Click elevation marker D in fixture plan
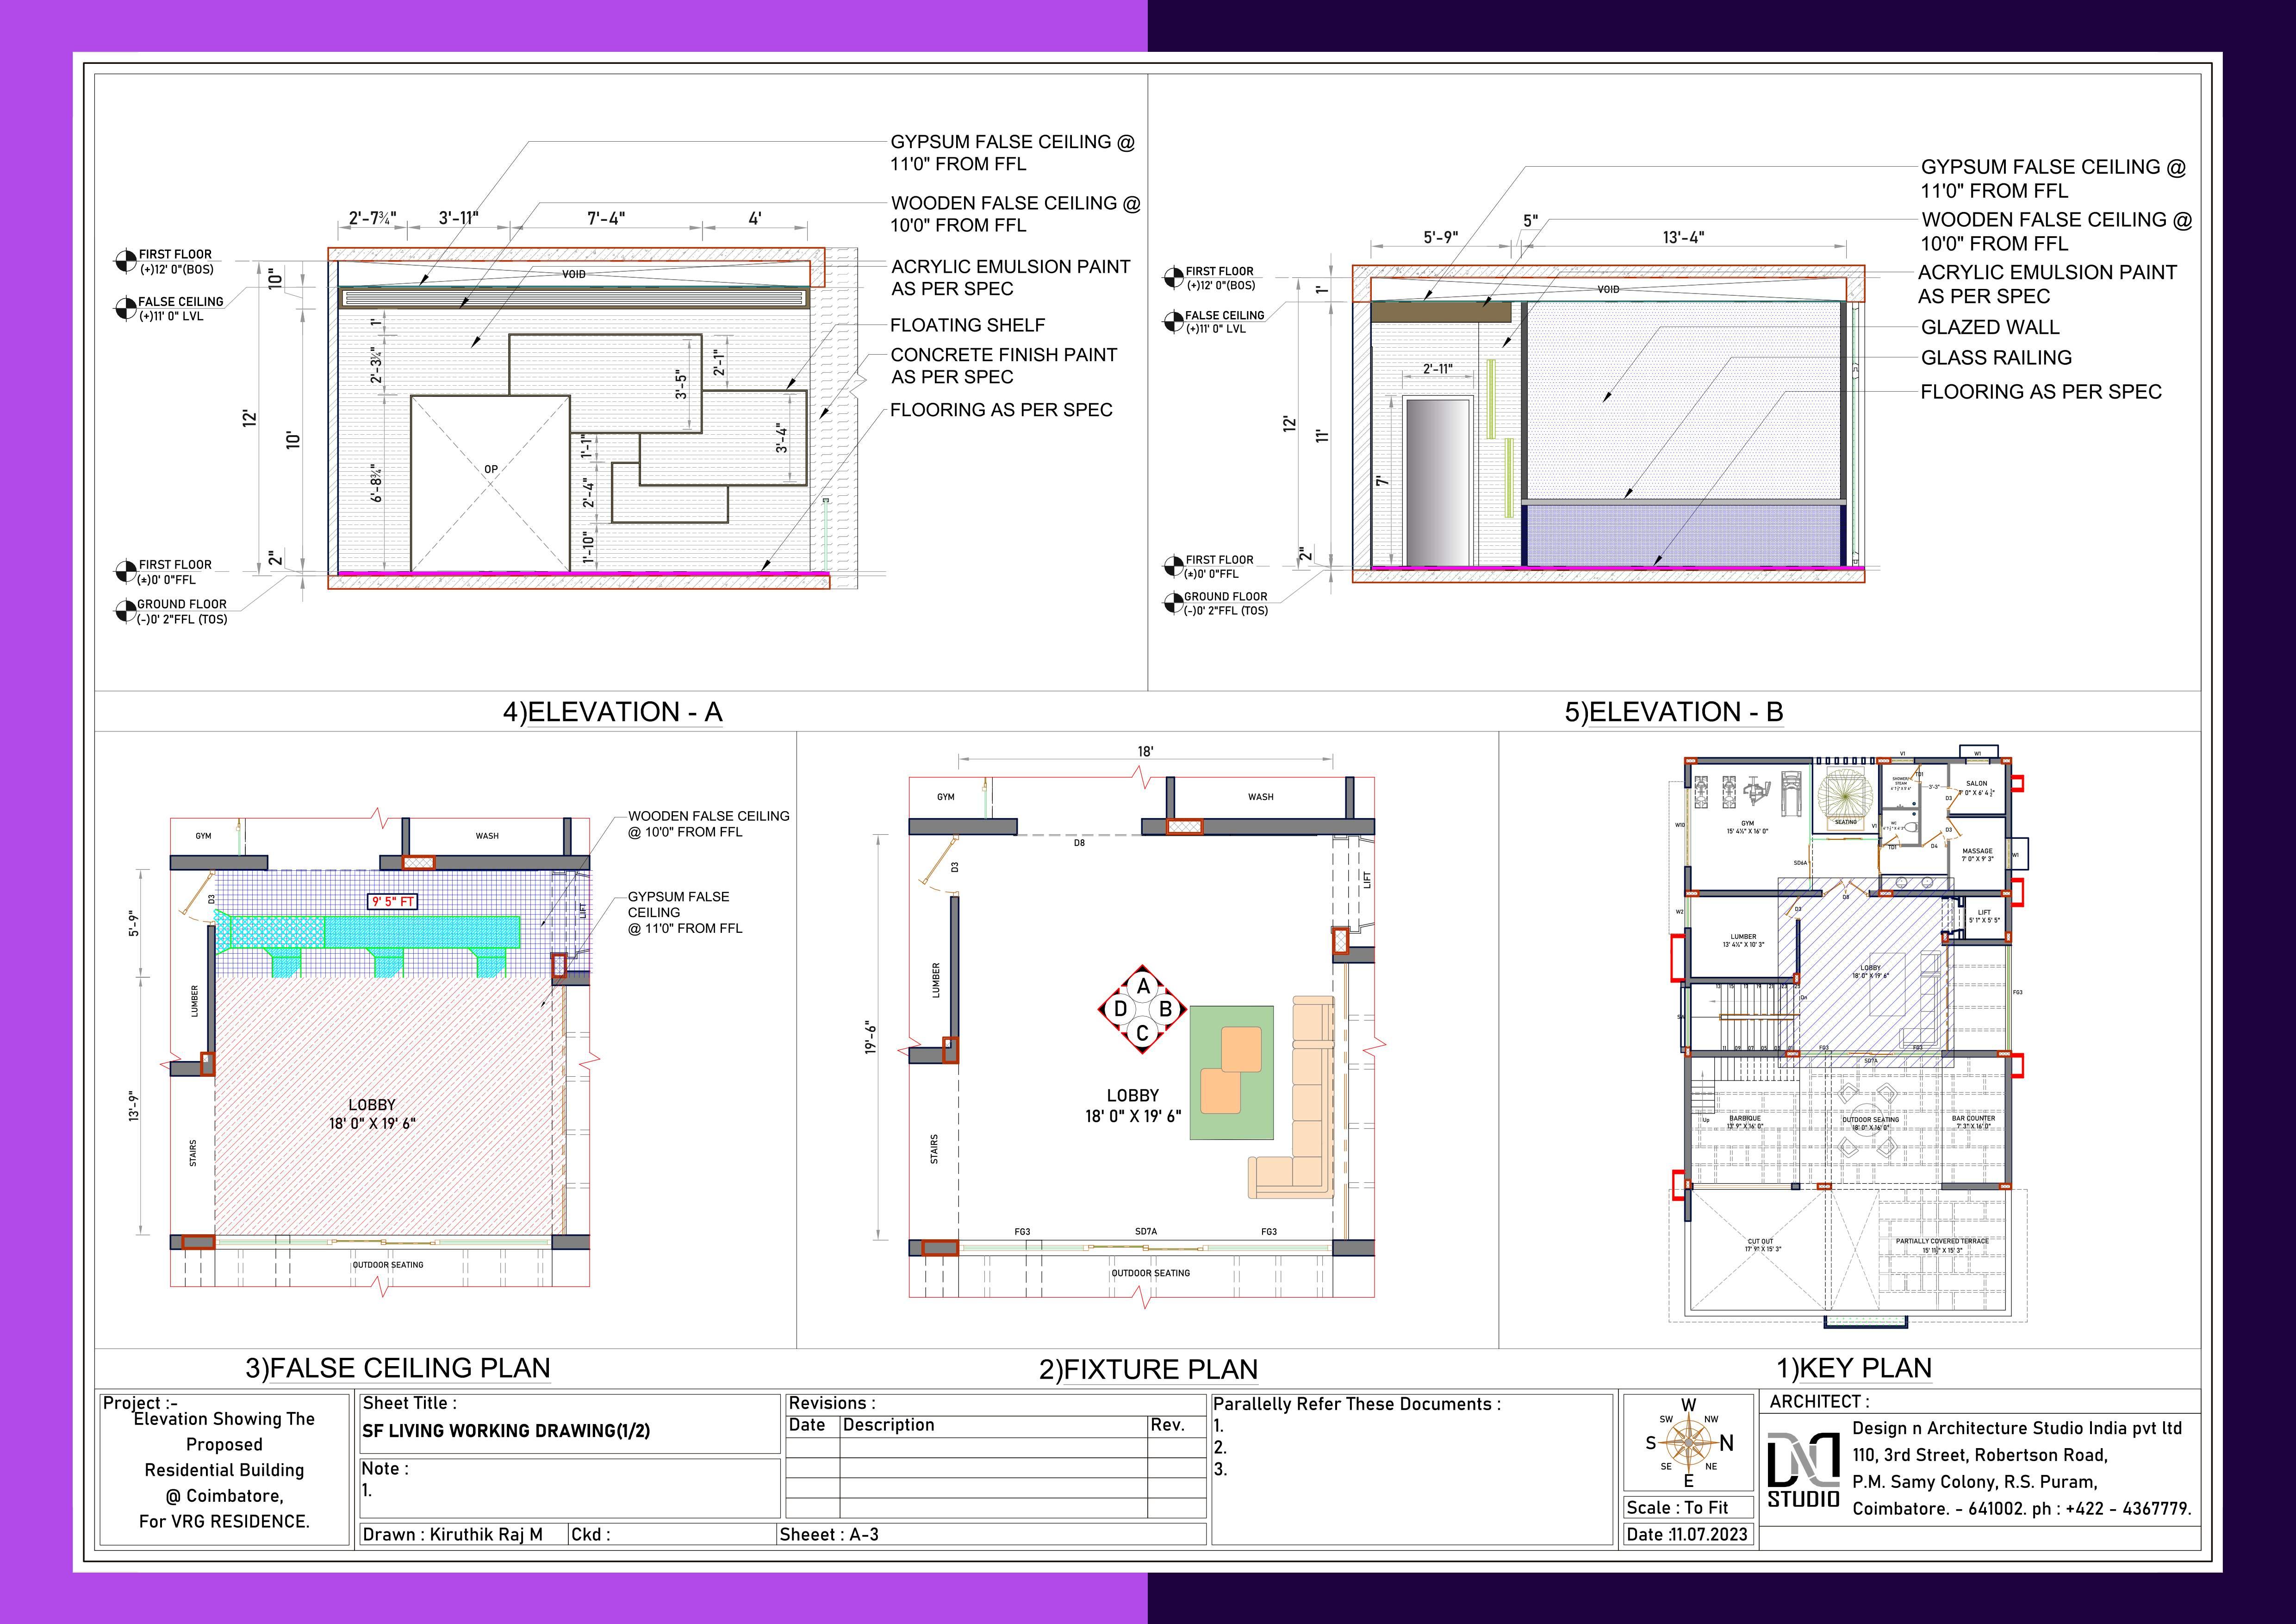The height and width of the screenshot is (1624, 2296). (x=1120, y=1010)
